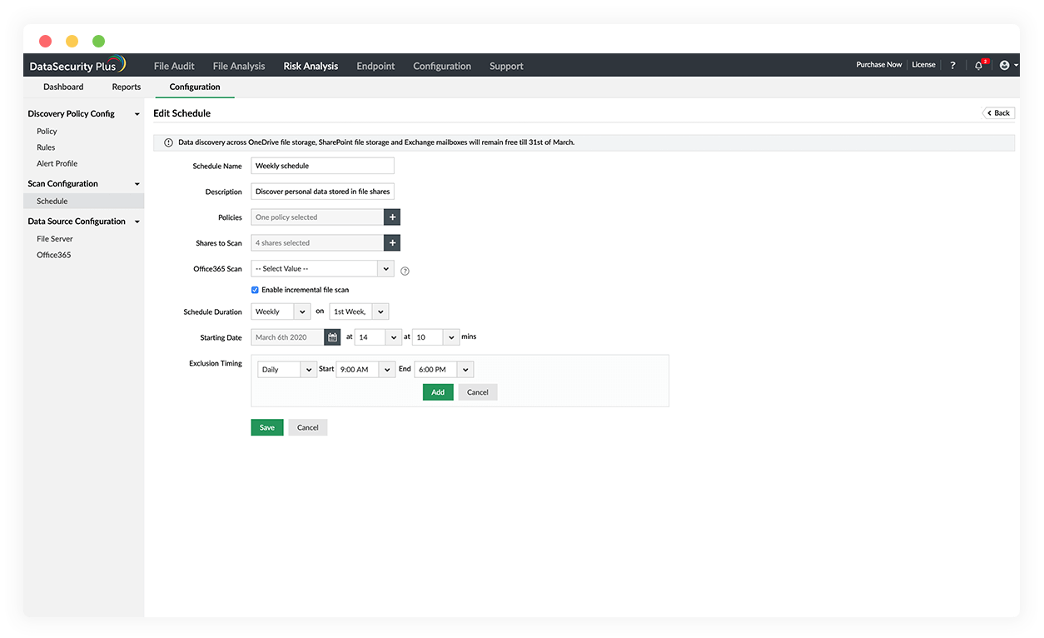The width and height of the screenshot is (1044, 638).
Task: Open the End 6:00 PM dropdown
Action: (444, 369)
